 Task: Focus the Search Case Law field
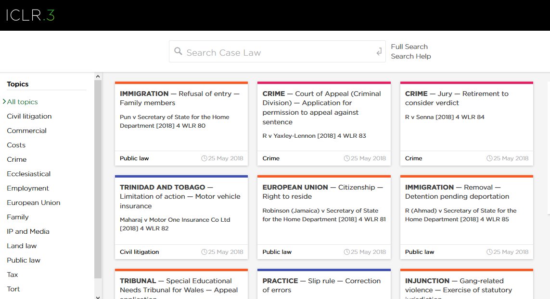[x=277, y=51]
